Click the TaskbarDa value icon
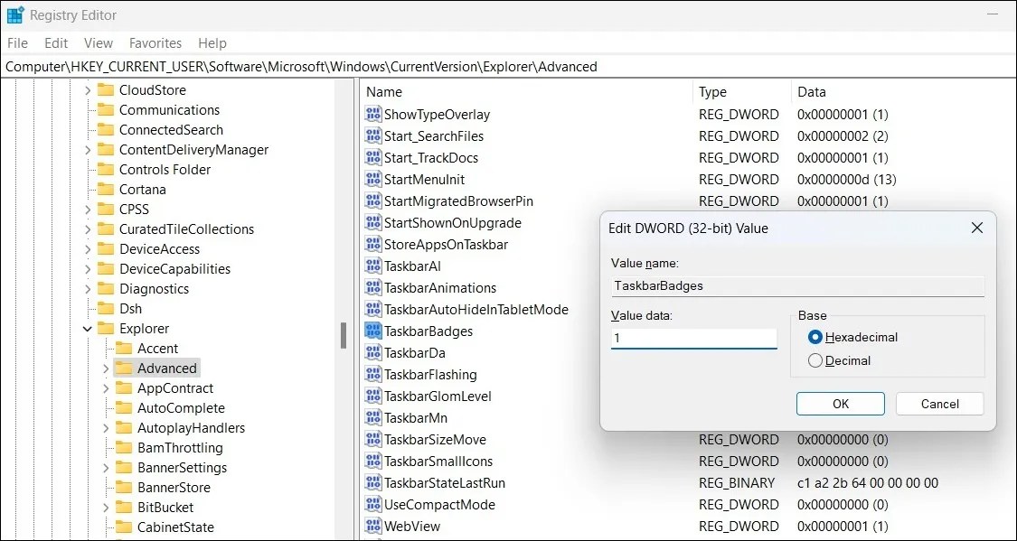This screenshot has width=1017, height=541. pyautogui.click(x=373, y=353)
